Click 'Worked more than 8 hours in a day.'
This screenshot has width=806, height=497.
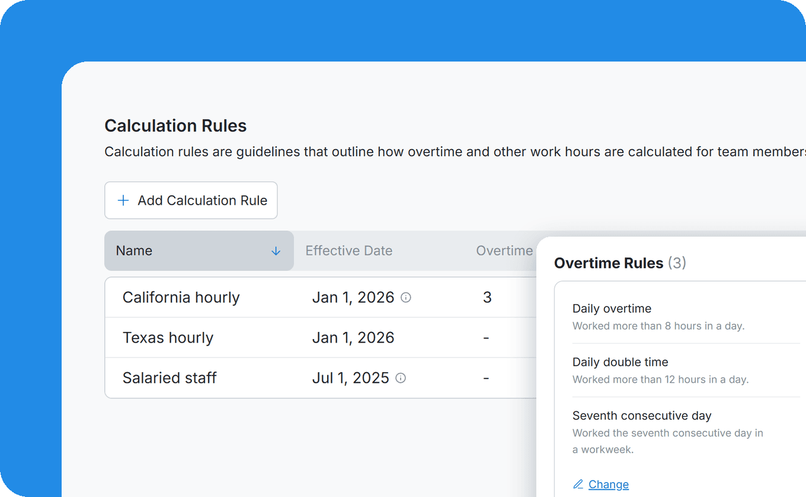[658, 326]
